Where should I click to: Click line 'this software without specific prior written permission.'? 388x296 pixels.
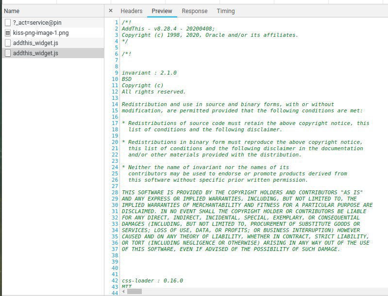218,180
